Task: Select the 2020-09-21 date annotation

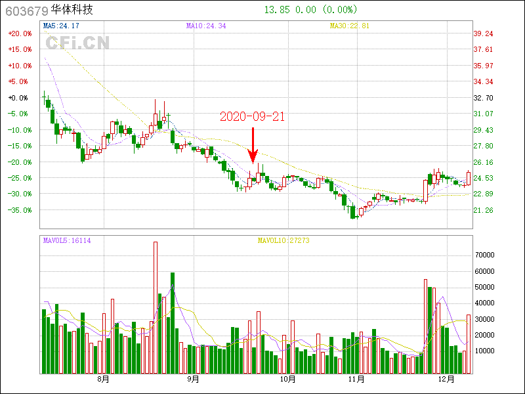Action: (252, 116)
